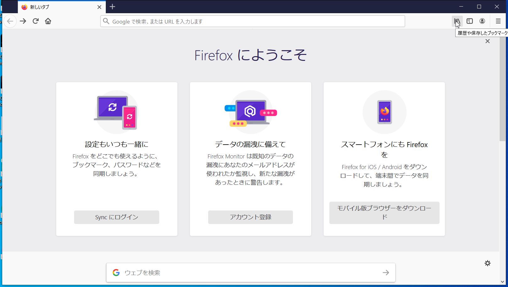This screenshot has width=508, height=287.
Task: Open a new tab with the plus button
Action: 112,7
